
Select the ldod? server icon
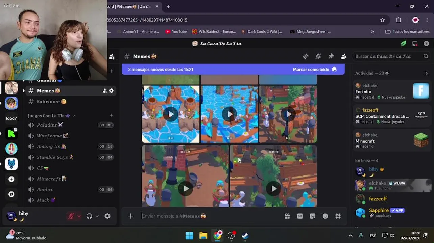coord(11,118)
